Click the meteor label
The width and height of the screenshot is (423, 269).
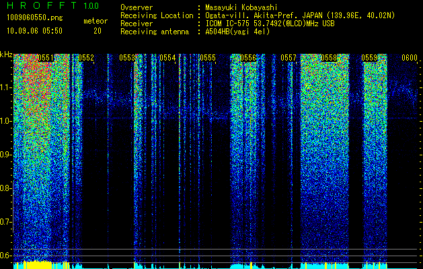(95, 21)
